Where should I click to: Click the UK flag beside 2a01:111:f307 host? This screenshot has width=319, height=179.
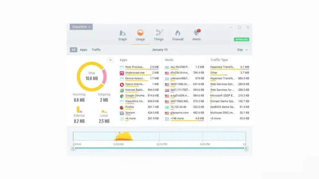click(167, 90)
